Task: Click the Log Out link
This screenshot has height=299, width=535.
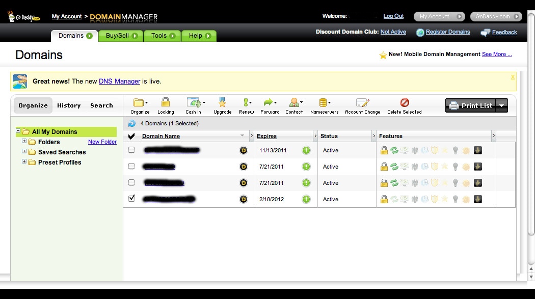Action: click(393, 16)
